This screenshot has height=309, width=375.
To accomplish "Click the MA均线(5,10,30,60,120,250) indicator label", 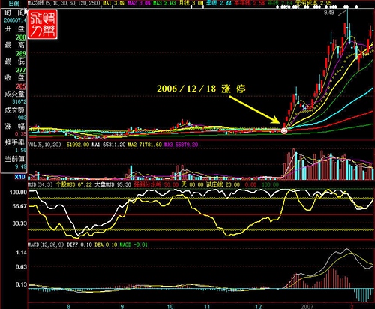I will click(63, 3).
